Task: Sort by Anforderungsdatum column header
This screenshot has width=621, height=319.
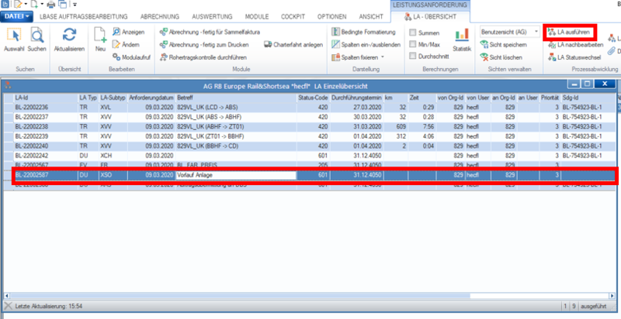Action: (x=151, y=98)
